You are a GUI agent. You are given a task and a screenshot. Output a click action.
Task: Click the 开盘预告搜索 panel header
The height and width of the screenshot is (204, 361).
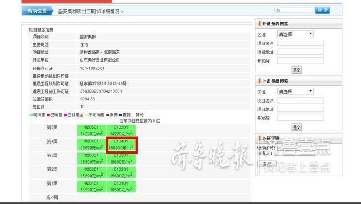click(299, 24)
